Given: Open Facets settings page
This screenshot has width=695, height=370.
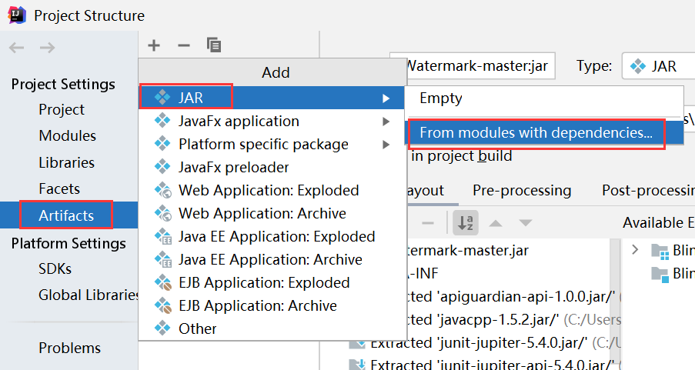Looking at the screenshot, I should [x=59, y=188].
